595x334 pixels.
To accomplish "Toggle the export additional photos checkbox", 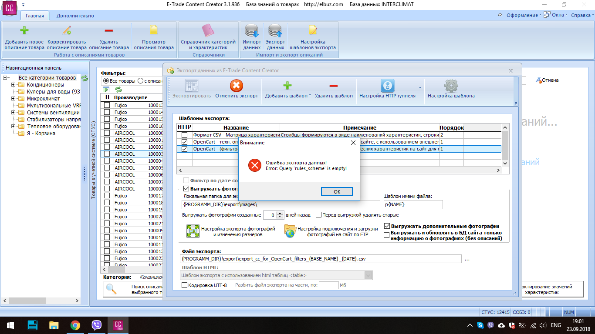I will click(x=387, y=226).
